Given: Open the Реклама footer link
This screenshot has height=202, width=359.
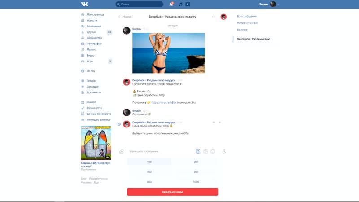Looking at the screenshot, I should 86,183.
